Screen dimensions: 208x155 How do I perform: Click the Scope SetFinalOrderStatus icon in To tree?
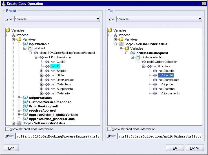(x=121, y=44)
